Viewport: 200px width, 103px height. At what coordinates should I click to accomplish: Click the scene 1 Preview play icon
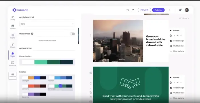[x=171, y=30]
